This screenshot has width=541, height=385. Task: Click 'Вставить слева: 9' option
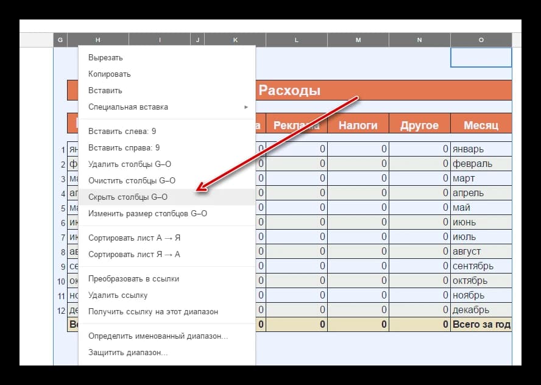point(122,132)
